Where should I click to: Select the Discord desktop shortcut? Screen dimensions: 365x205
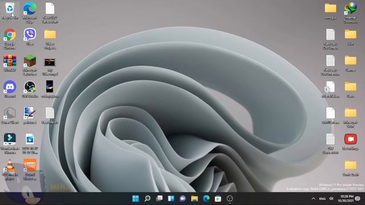point(10,89)
